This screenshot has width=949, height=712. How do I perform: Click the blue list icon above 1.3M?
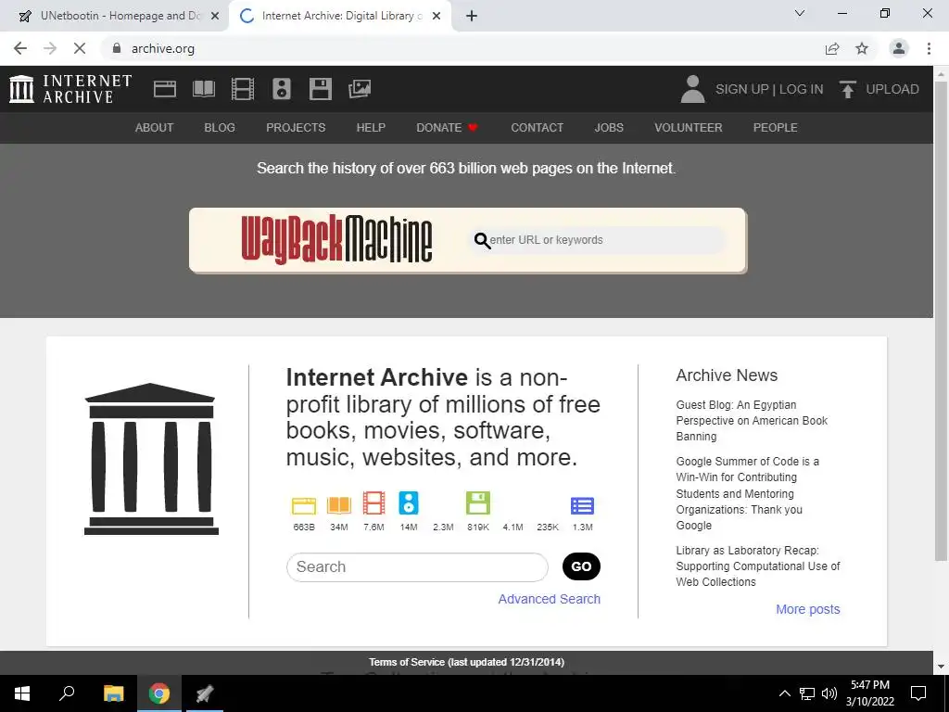pos(582,505)
